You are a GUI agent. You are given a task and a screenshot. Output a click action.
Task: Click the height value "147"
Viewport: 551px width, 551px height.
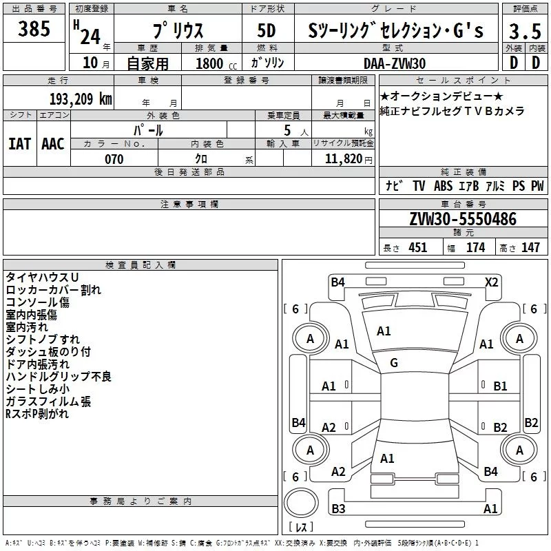click(x=530, y=247)
